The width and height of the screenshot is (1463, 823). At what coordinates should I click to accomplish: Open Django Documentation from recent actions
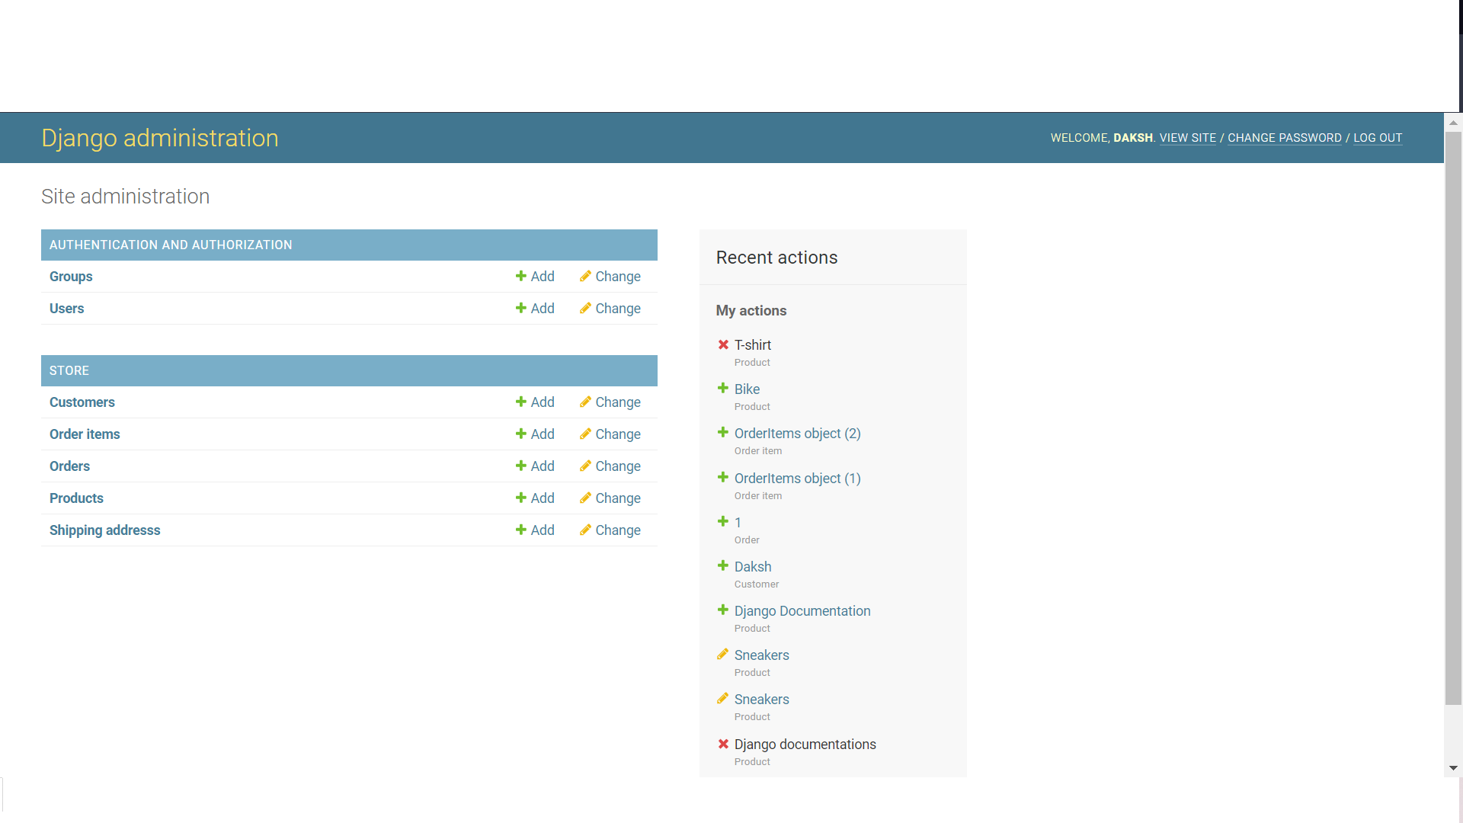coord(802,610)
